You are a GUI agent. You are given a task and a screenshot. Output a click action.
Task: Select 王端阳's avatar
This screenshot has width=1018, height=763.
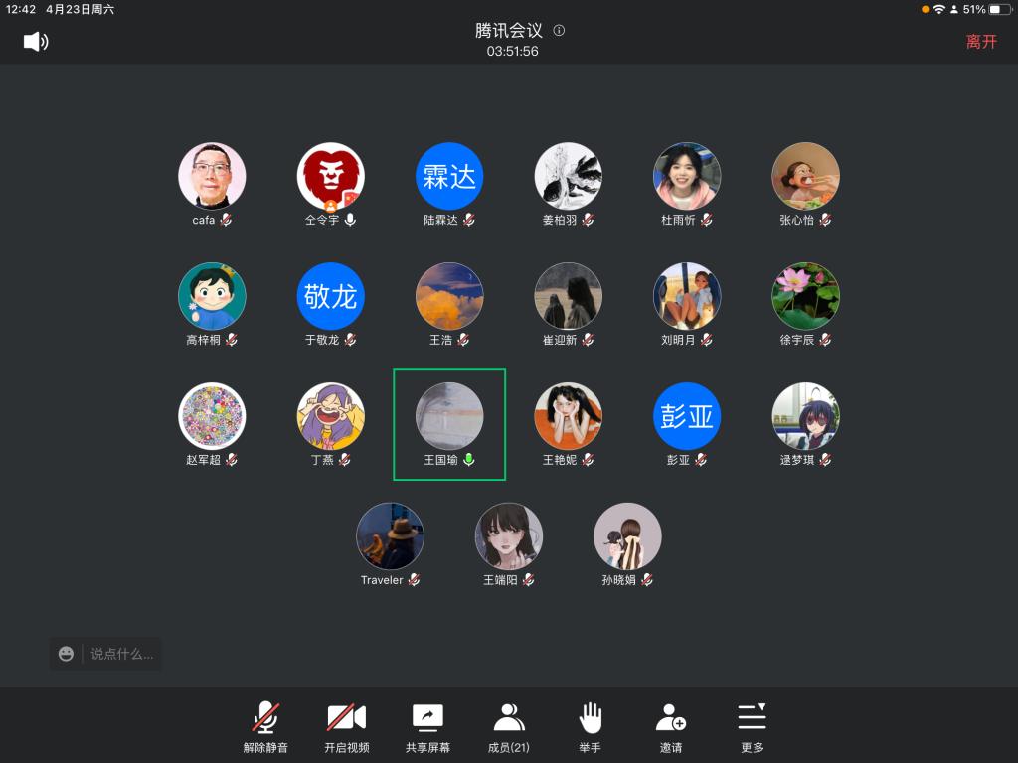[x=509, y=536]
